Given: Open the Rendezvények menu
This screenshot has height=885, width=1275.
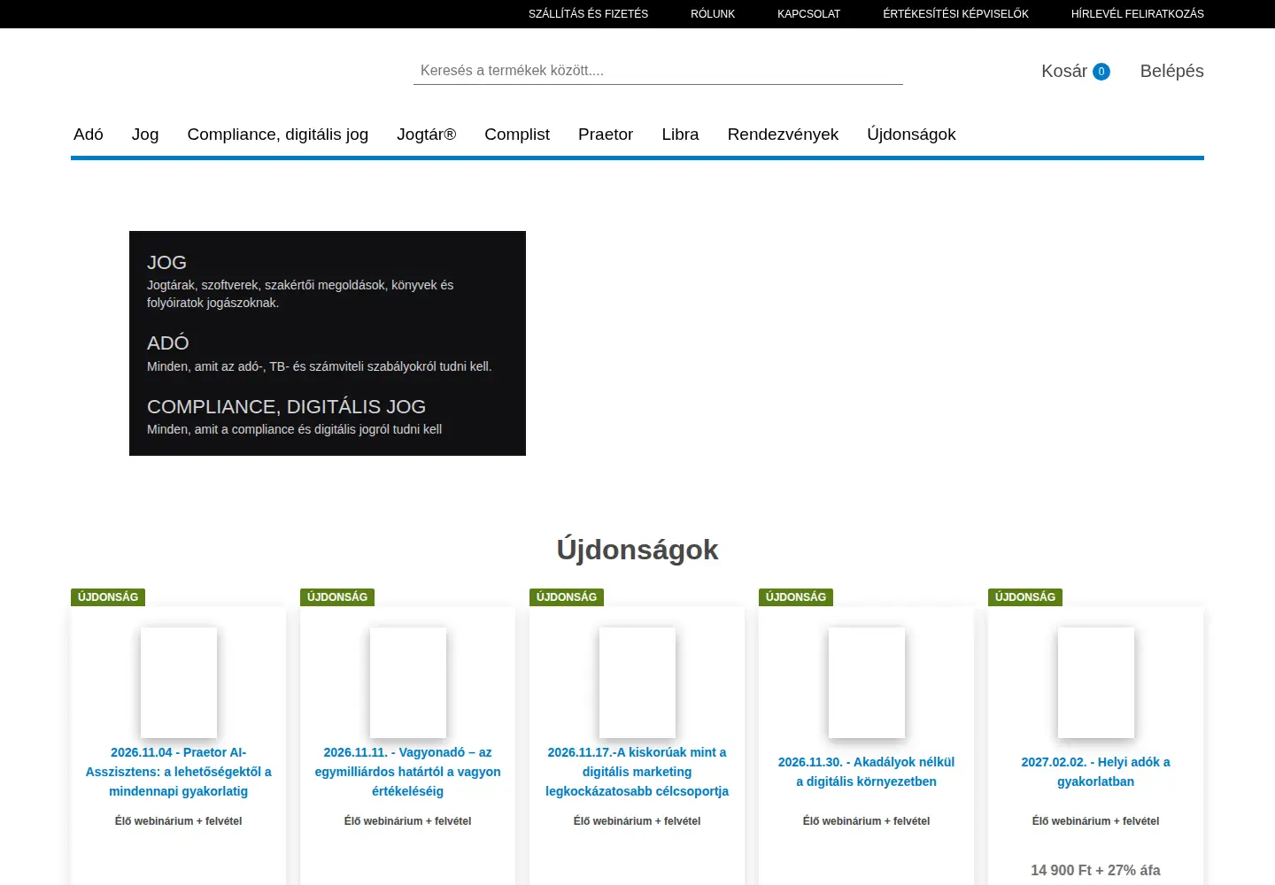Looking at the screenshot, I should pyautogui.click(x=783, y=135).
